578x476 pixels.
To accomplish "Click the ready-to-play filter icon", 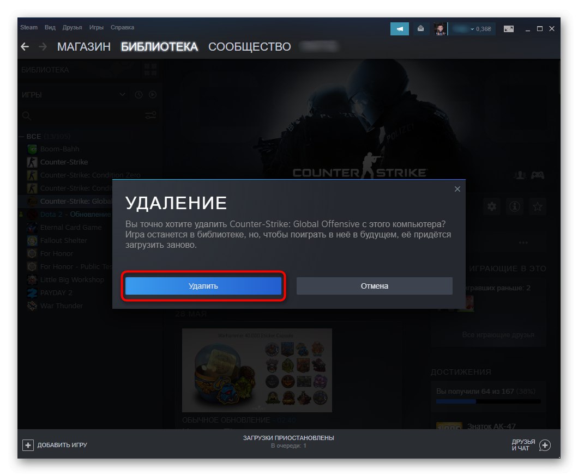I will tap(153, 95).
